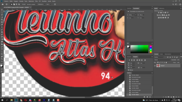The height and width of the screenshot is (102, 182).
Task: Toggle layer filtering switch in Camadas panel
Action: (x=181, y=57)
